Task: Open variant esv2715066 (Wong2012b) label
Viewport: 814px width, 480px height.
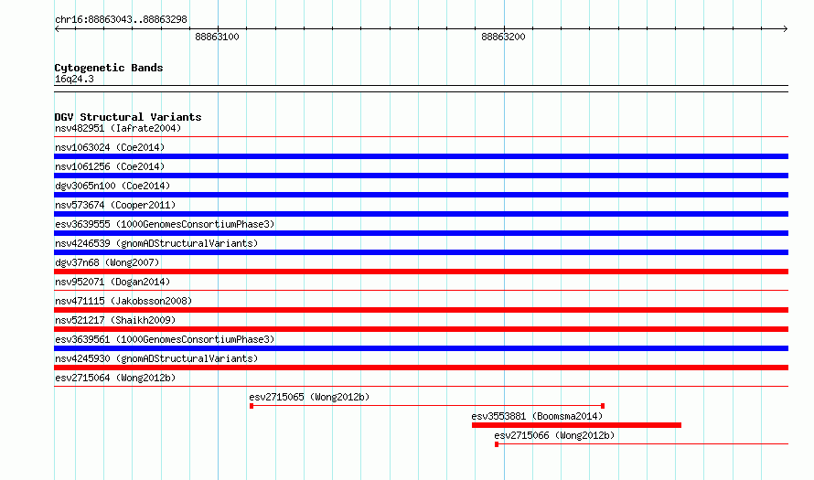Action: 554,435
